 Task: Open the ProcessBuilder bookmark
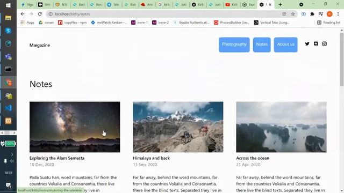[232, 23]
